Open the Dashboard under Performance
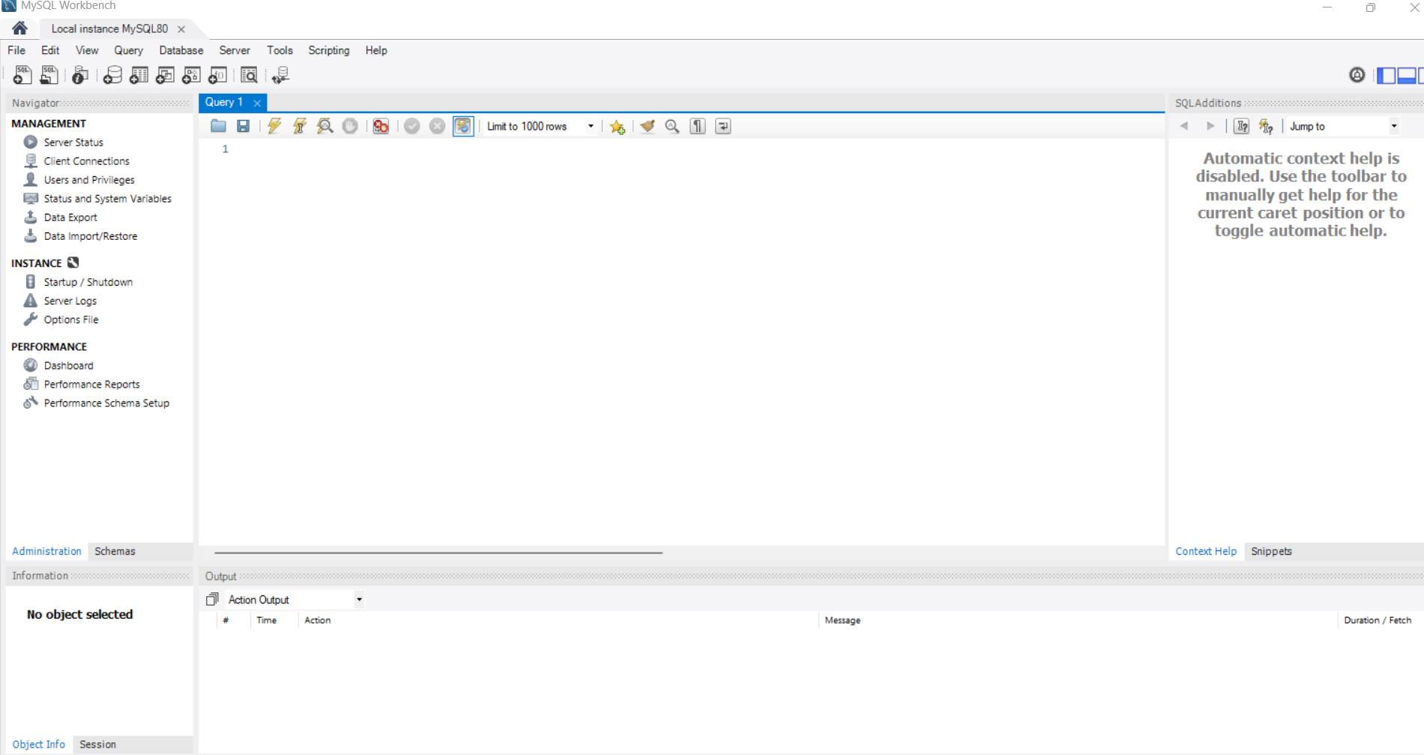 point(68,366)
